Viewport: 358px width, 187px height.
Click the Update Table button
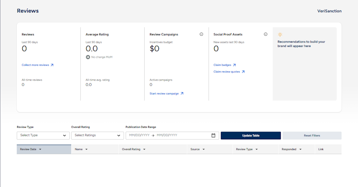click(251, 135)
